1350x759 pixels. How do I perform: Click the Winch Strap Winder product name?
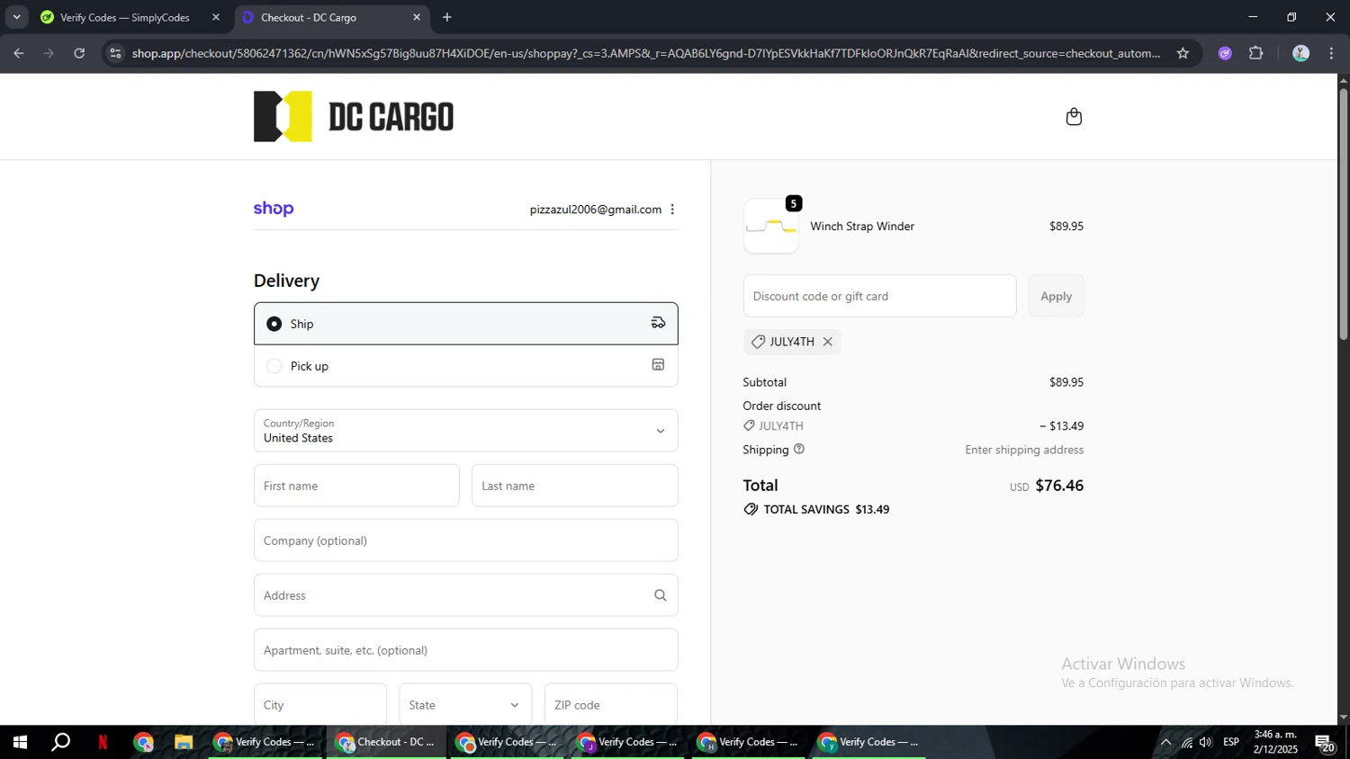[862, 227]
